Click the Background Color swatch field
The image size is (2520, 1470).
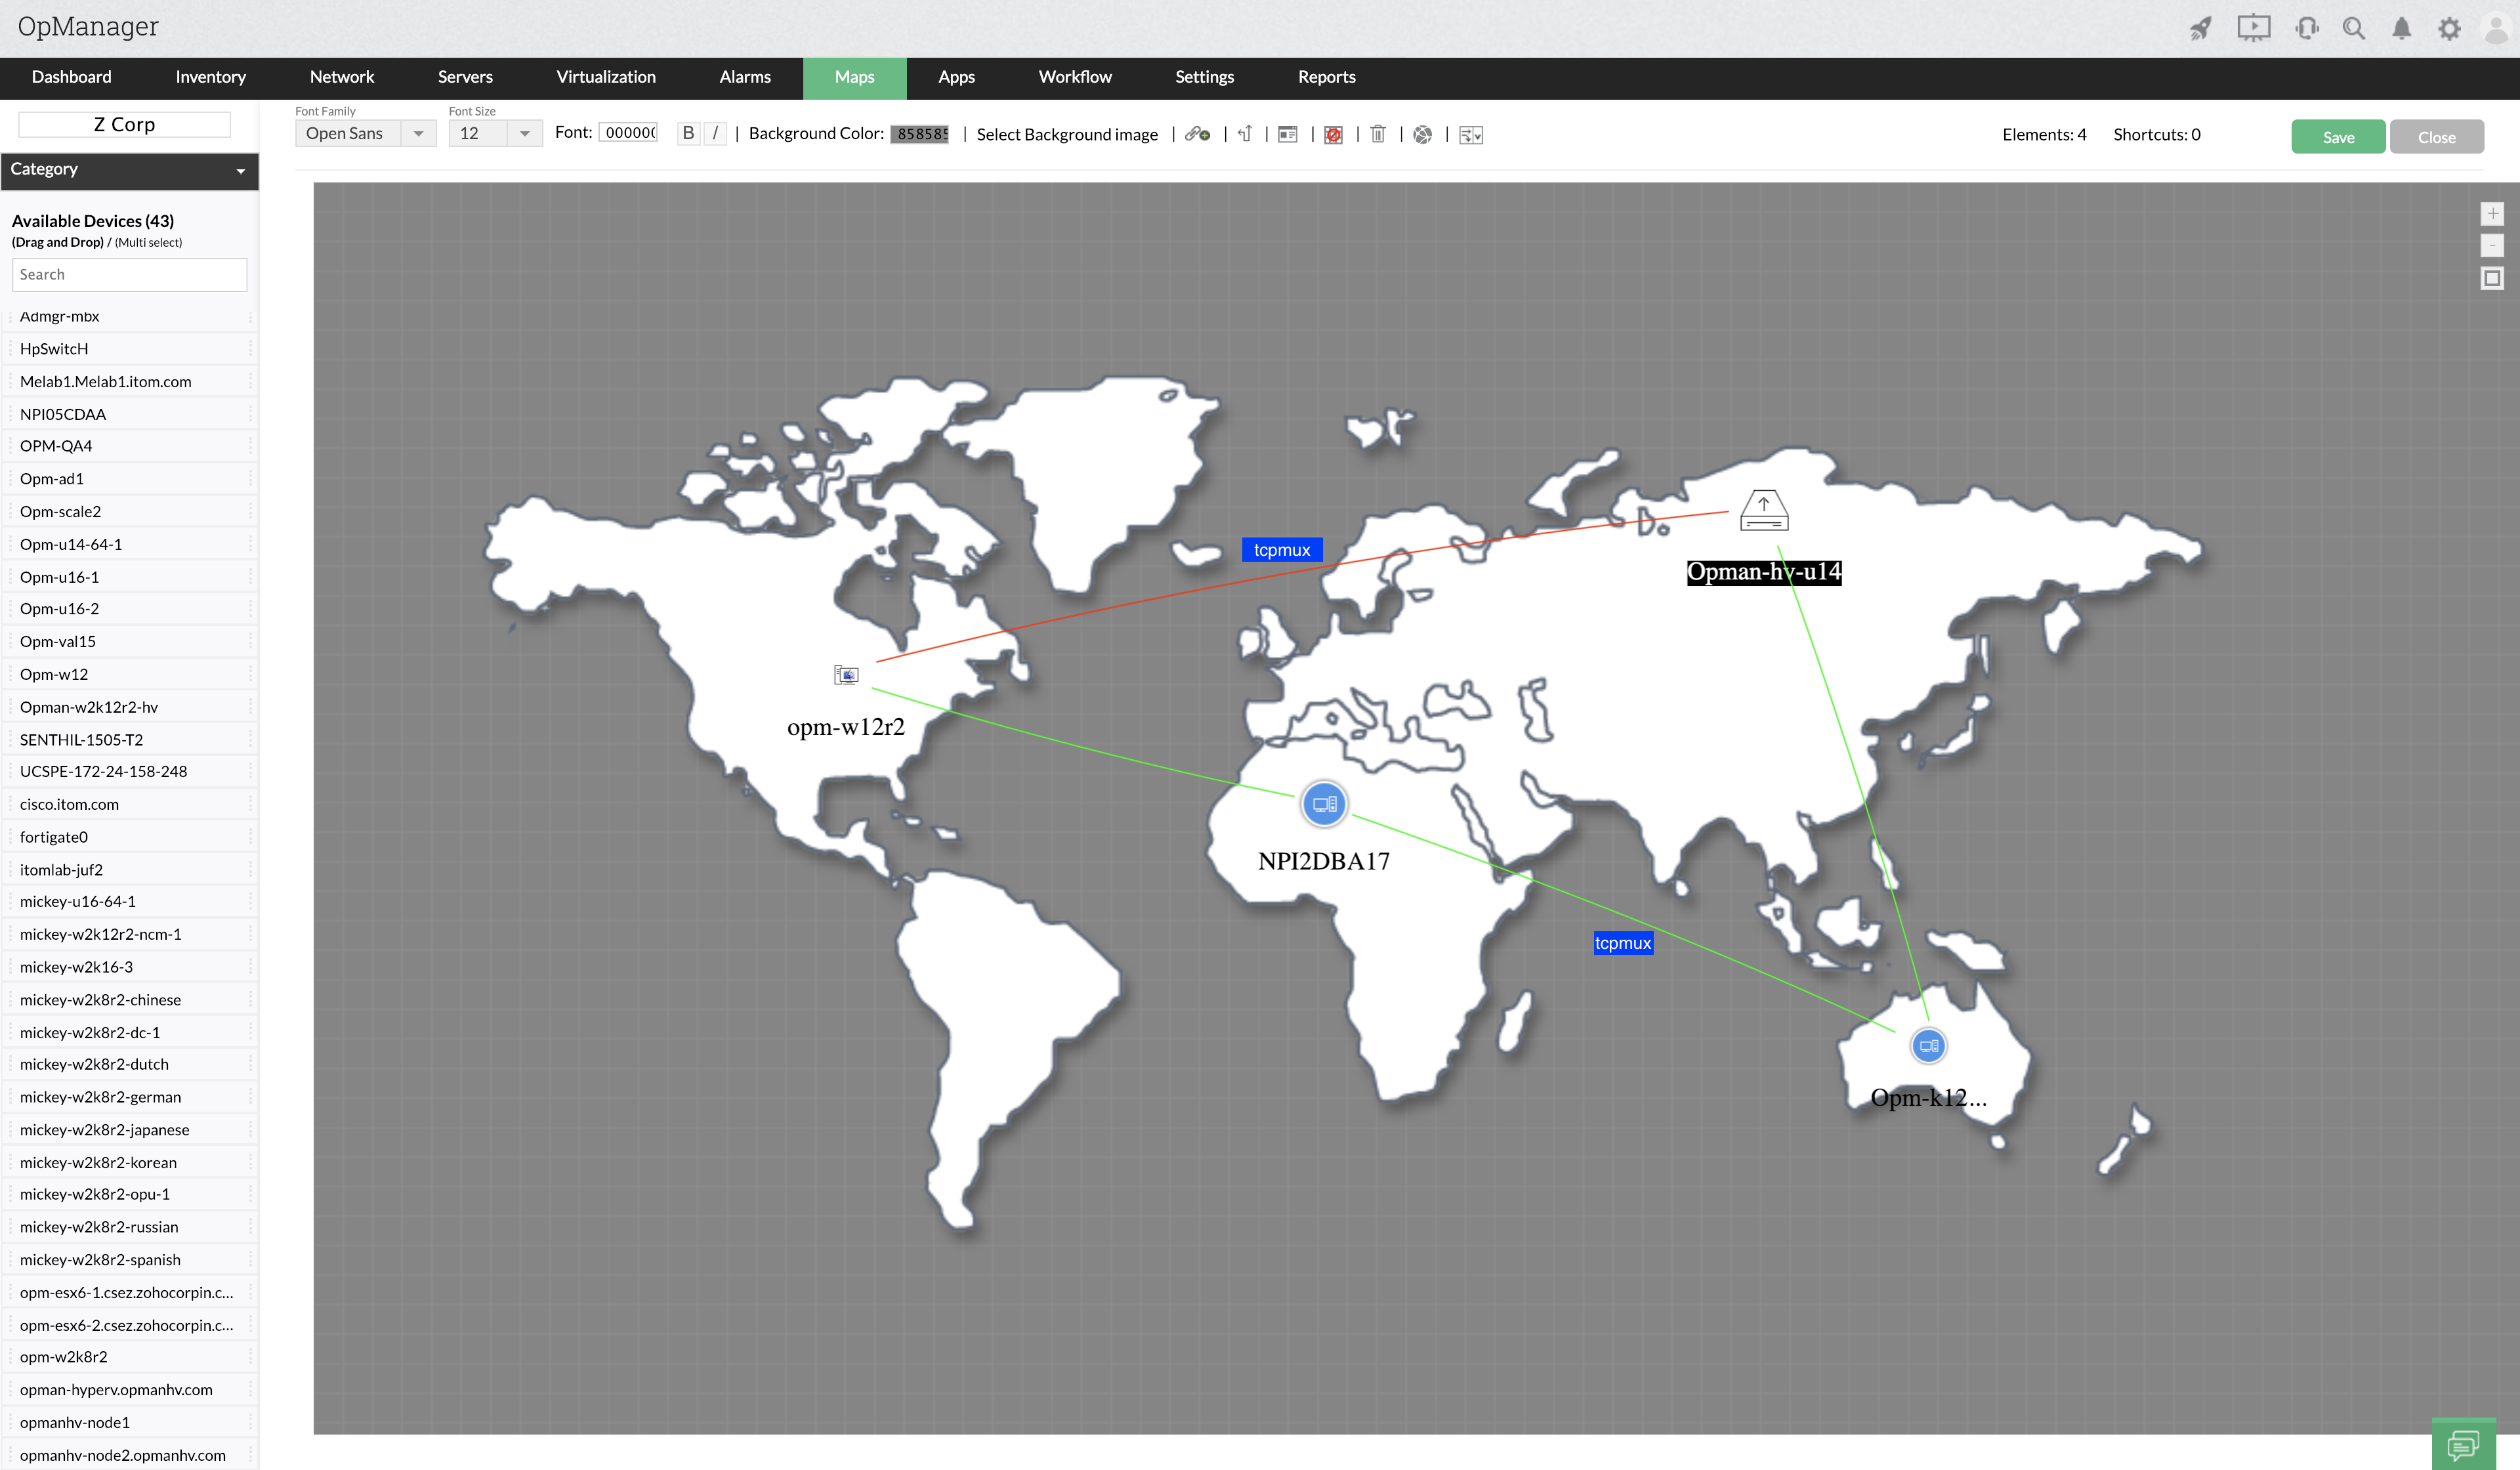click(919, 134)
